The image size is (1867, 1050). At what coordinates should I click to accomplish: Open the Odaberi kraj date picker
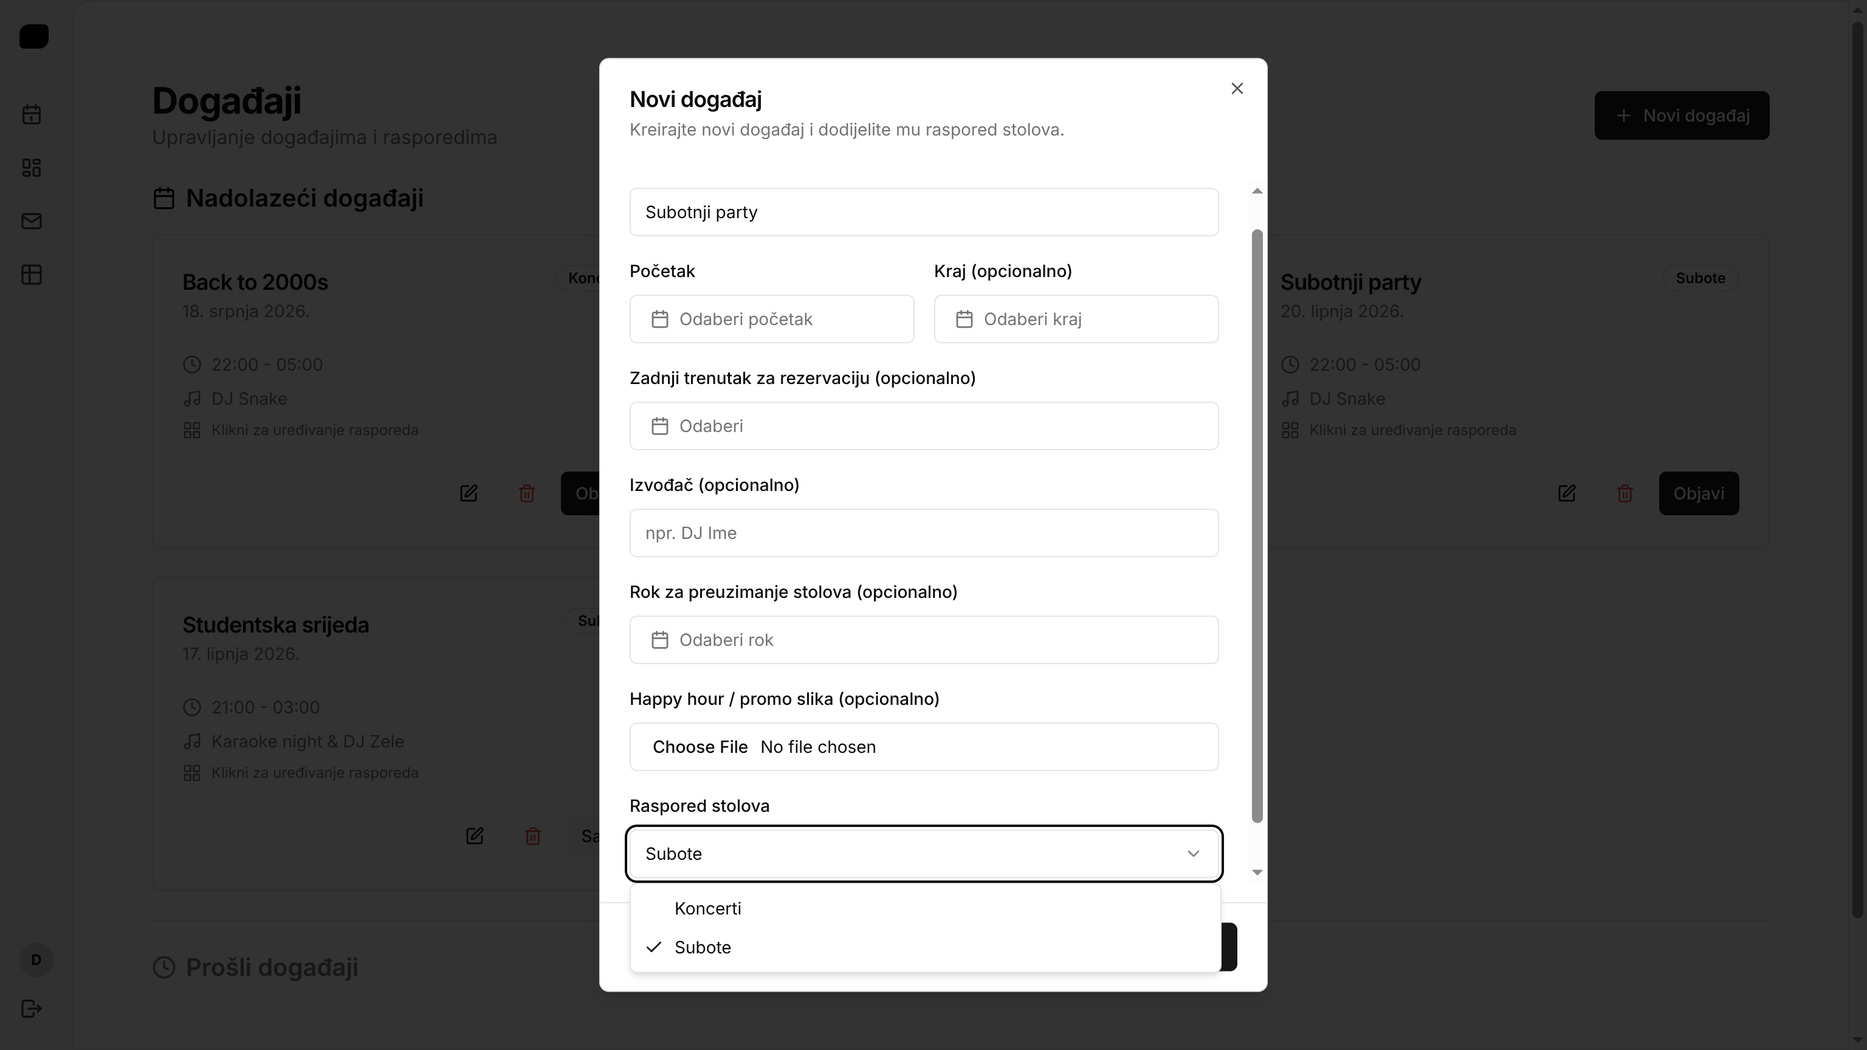(x=1076, y=320)
